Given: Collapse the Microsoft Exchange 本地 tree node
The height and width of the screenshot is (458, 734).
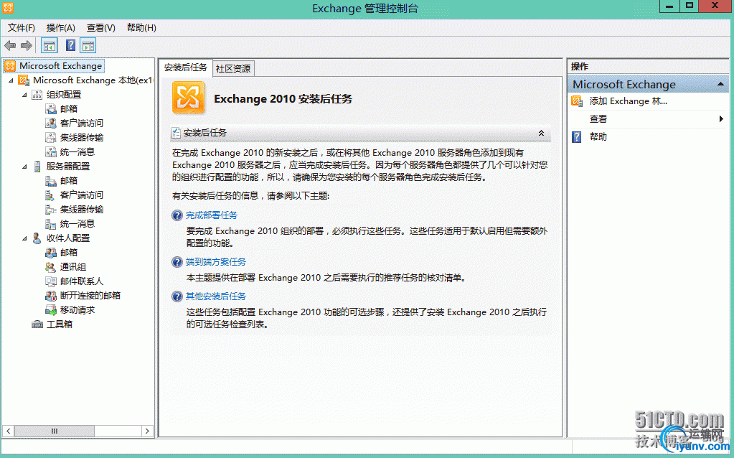Looking at the screenshot, I should click(x=11, y=80).
